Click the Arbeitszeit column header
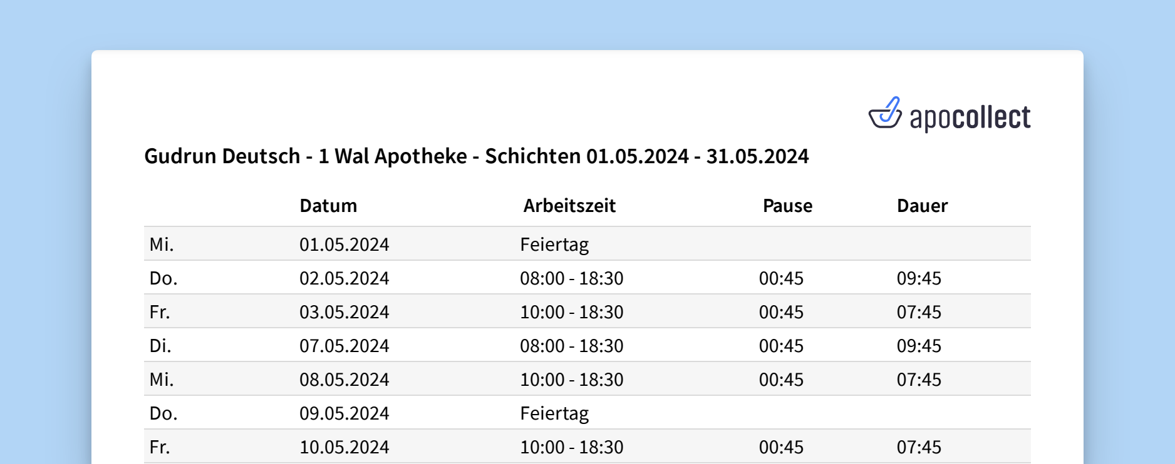This screenshot has height=464, width=1175. click(569, 206)
